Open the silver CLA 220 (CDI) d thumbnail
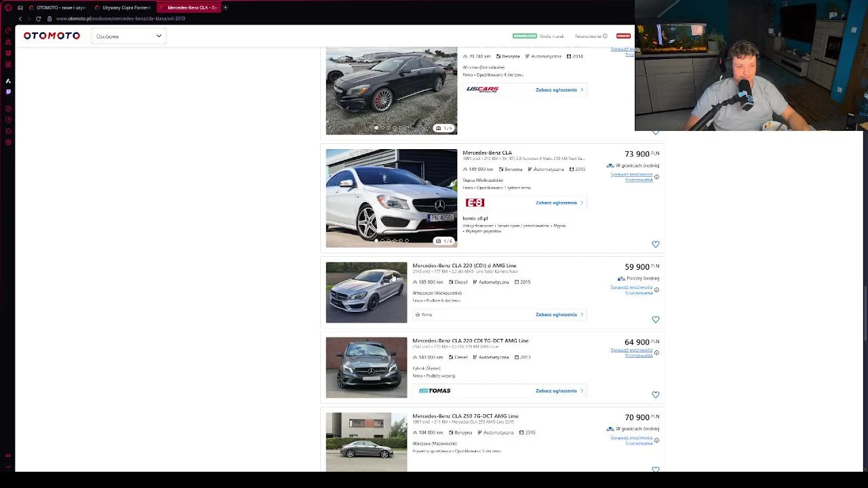This screenshot has height=488, width=868. (366, 292)
